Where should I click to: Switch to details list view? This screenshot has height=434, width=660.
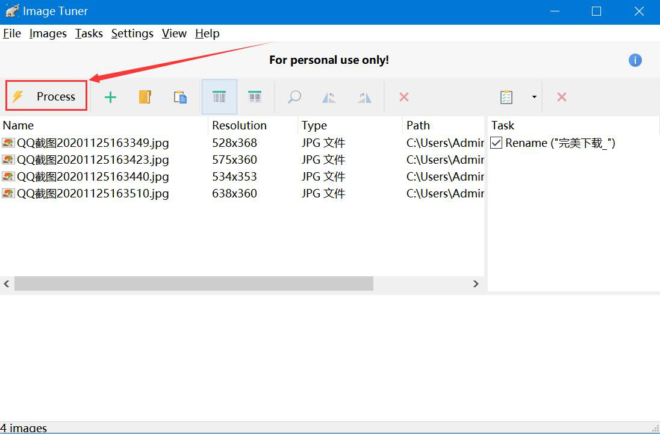point(219,97)
